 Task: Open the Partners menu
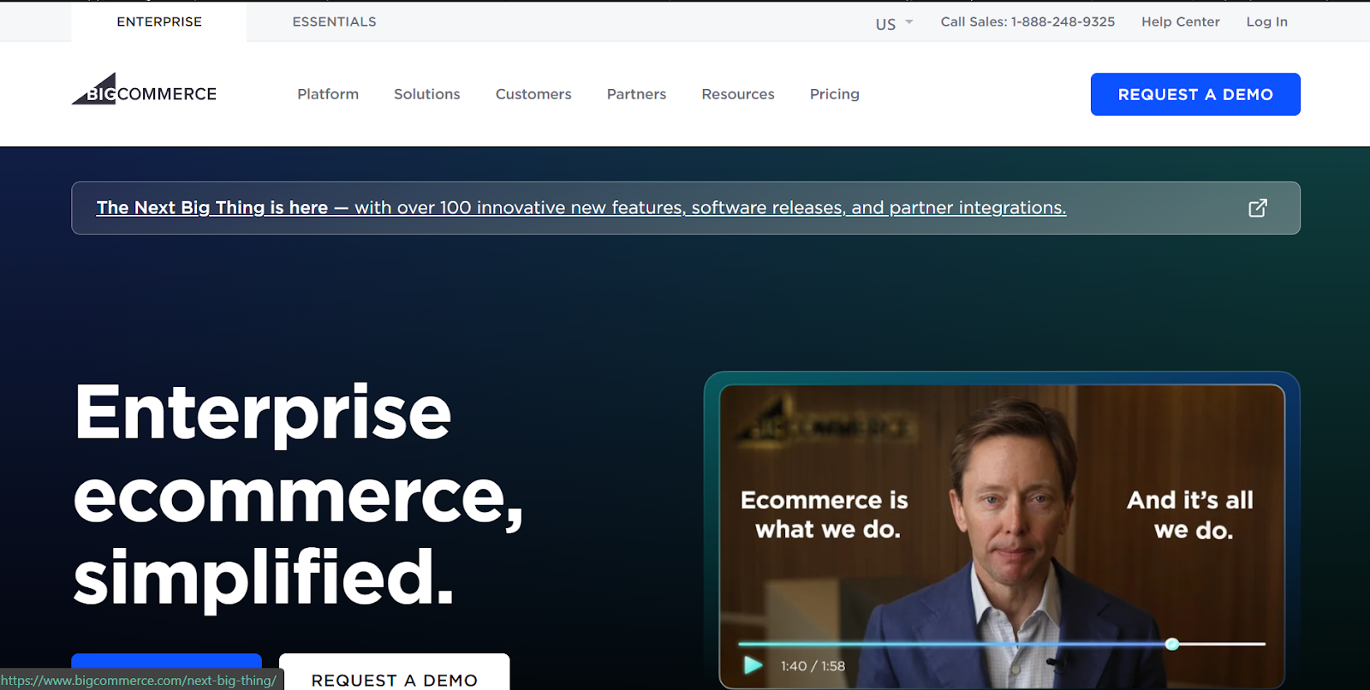coord(636,94)
